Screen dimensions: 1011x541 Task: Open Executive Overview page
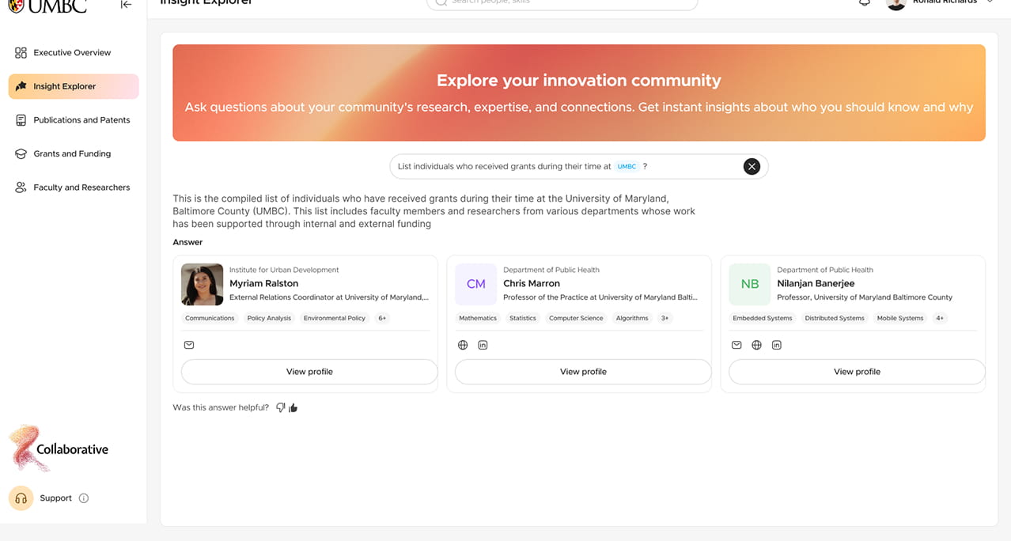74,53
